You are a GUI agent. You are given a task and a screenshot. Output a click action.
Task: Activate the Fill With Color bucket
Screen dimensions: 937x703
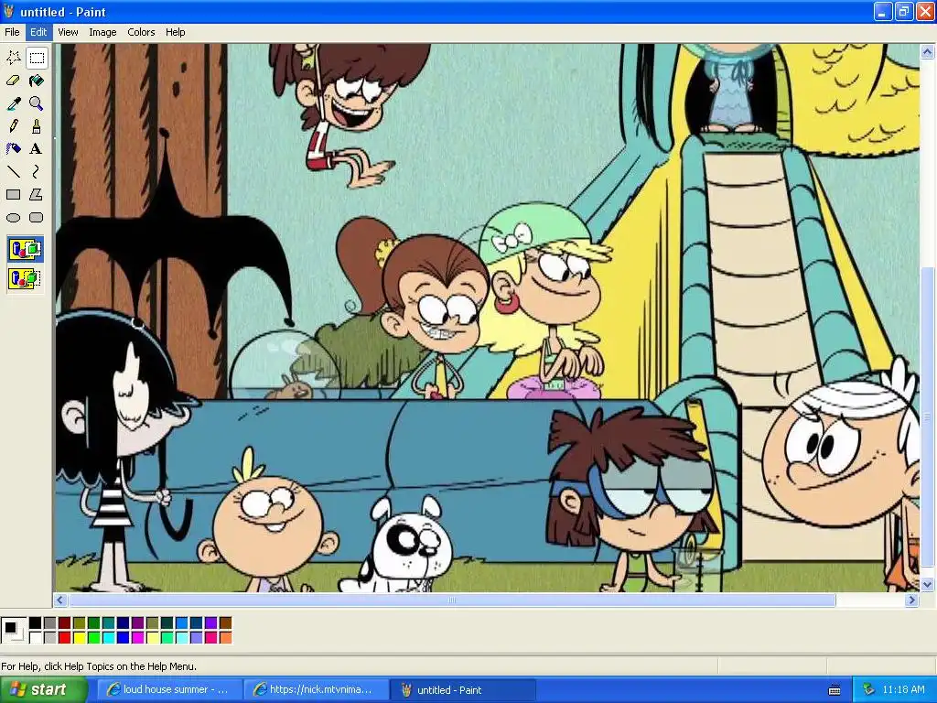point(37,81)
